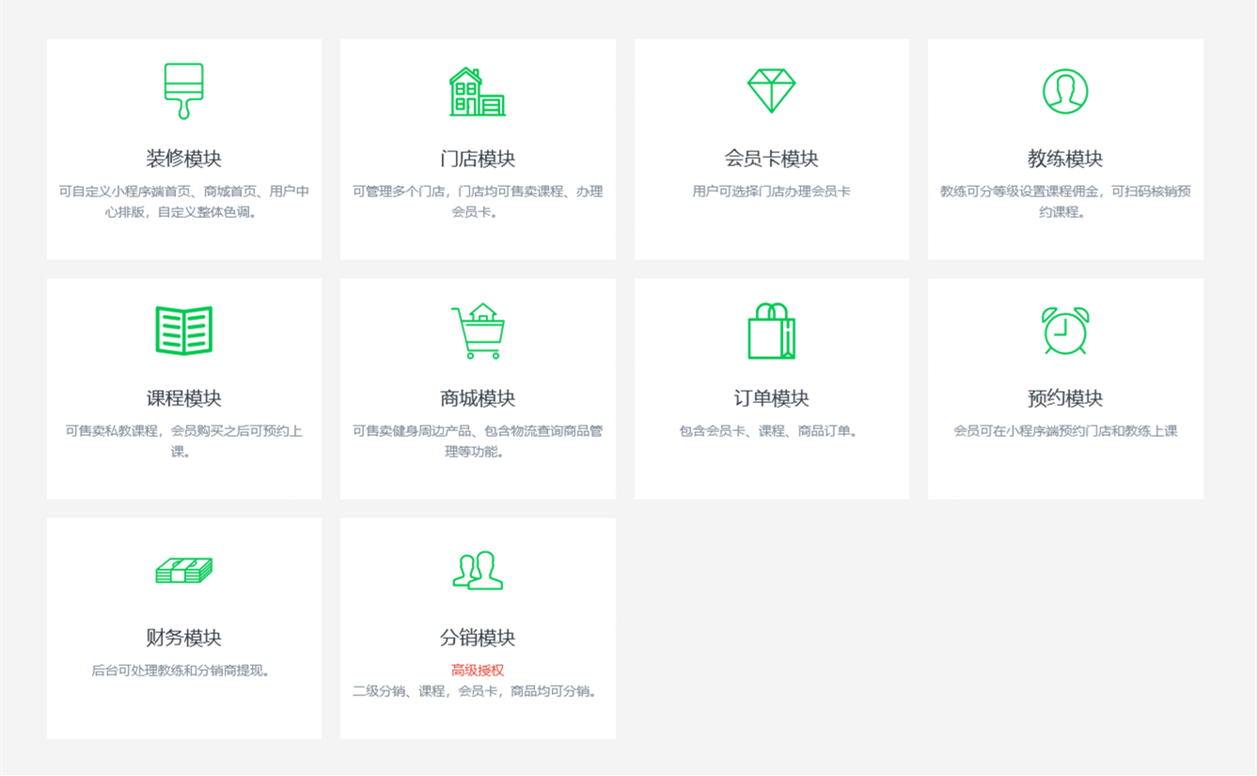
Task: Select the 商城模块 description text
Action: [478, 442]
